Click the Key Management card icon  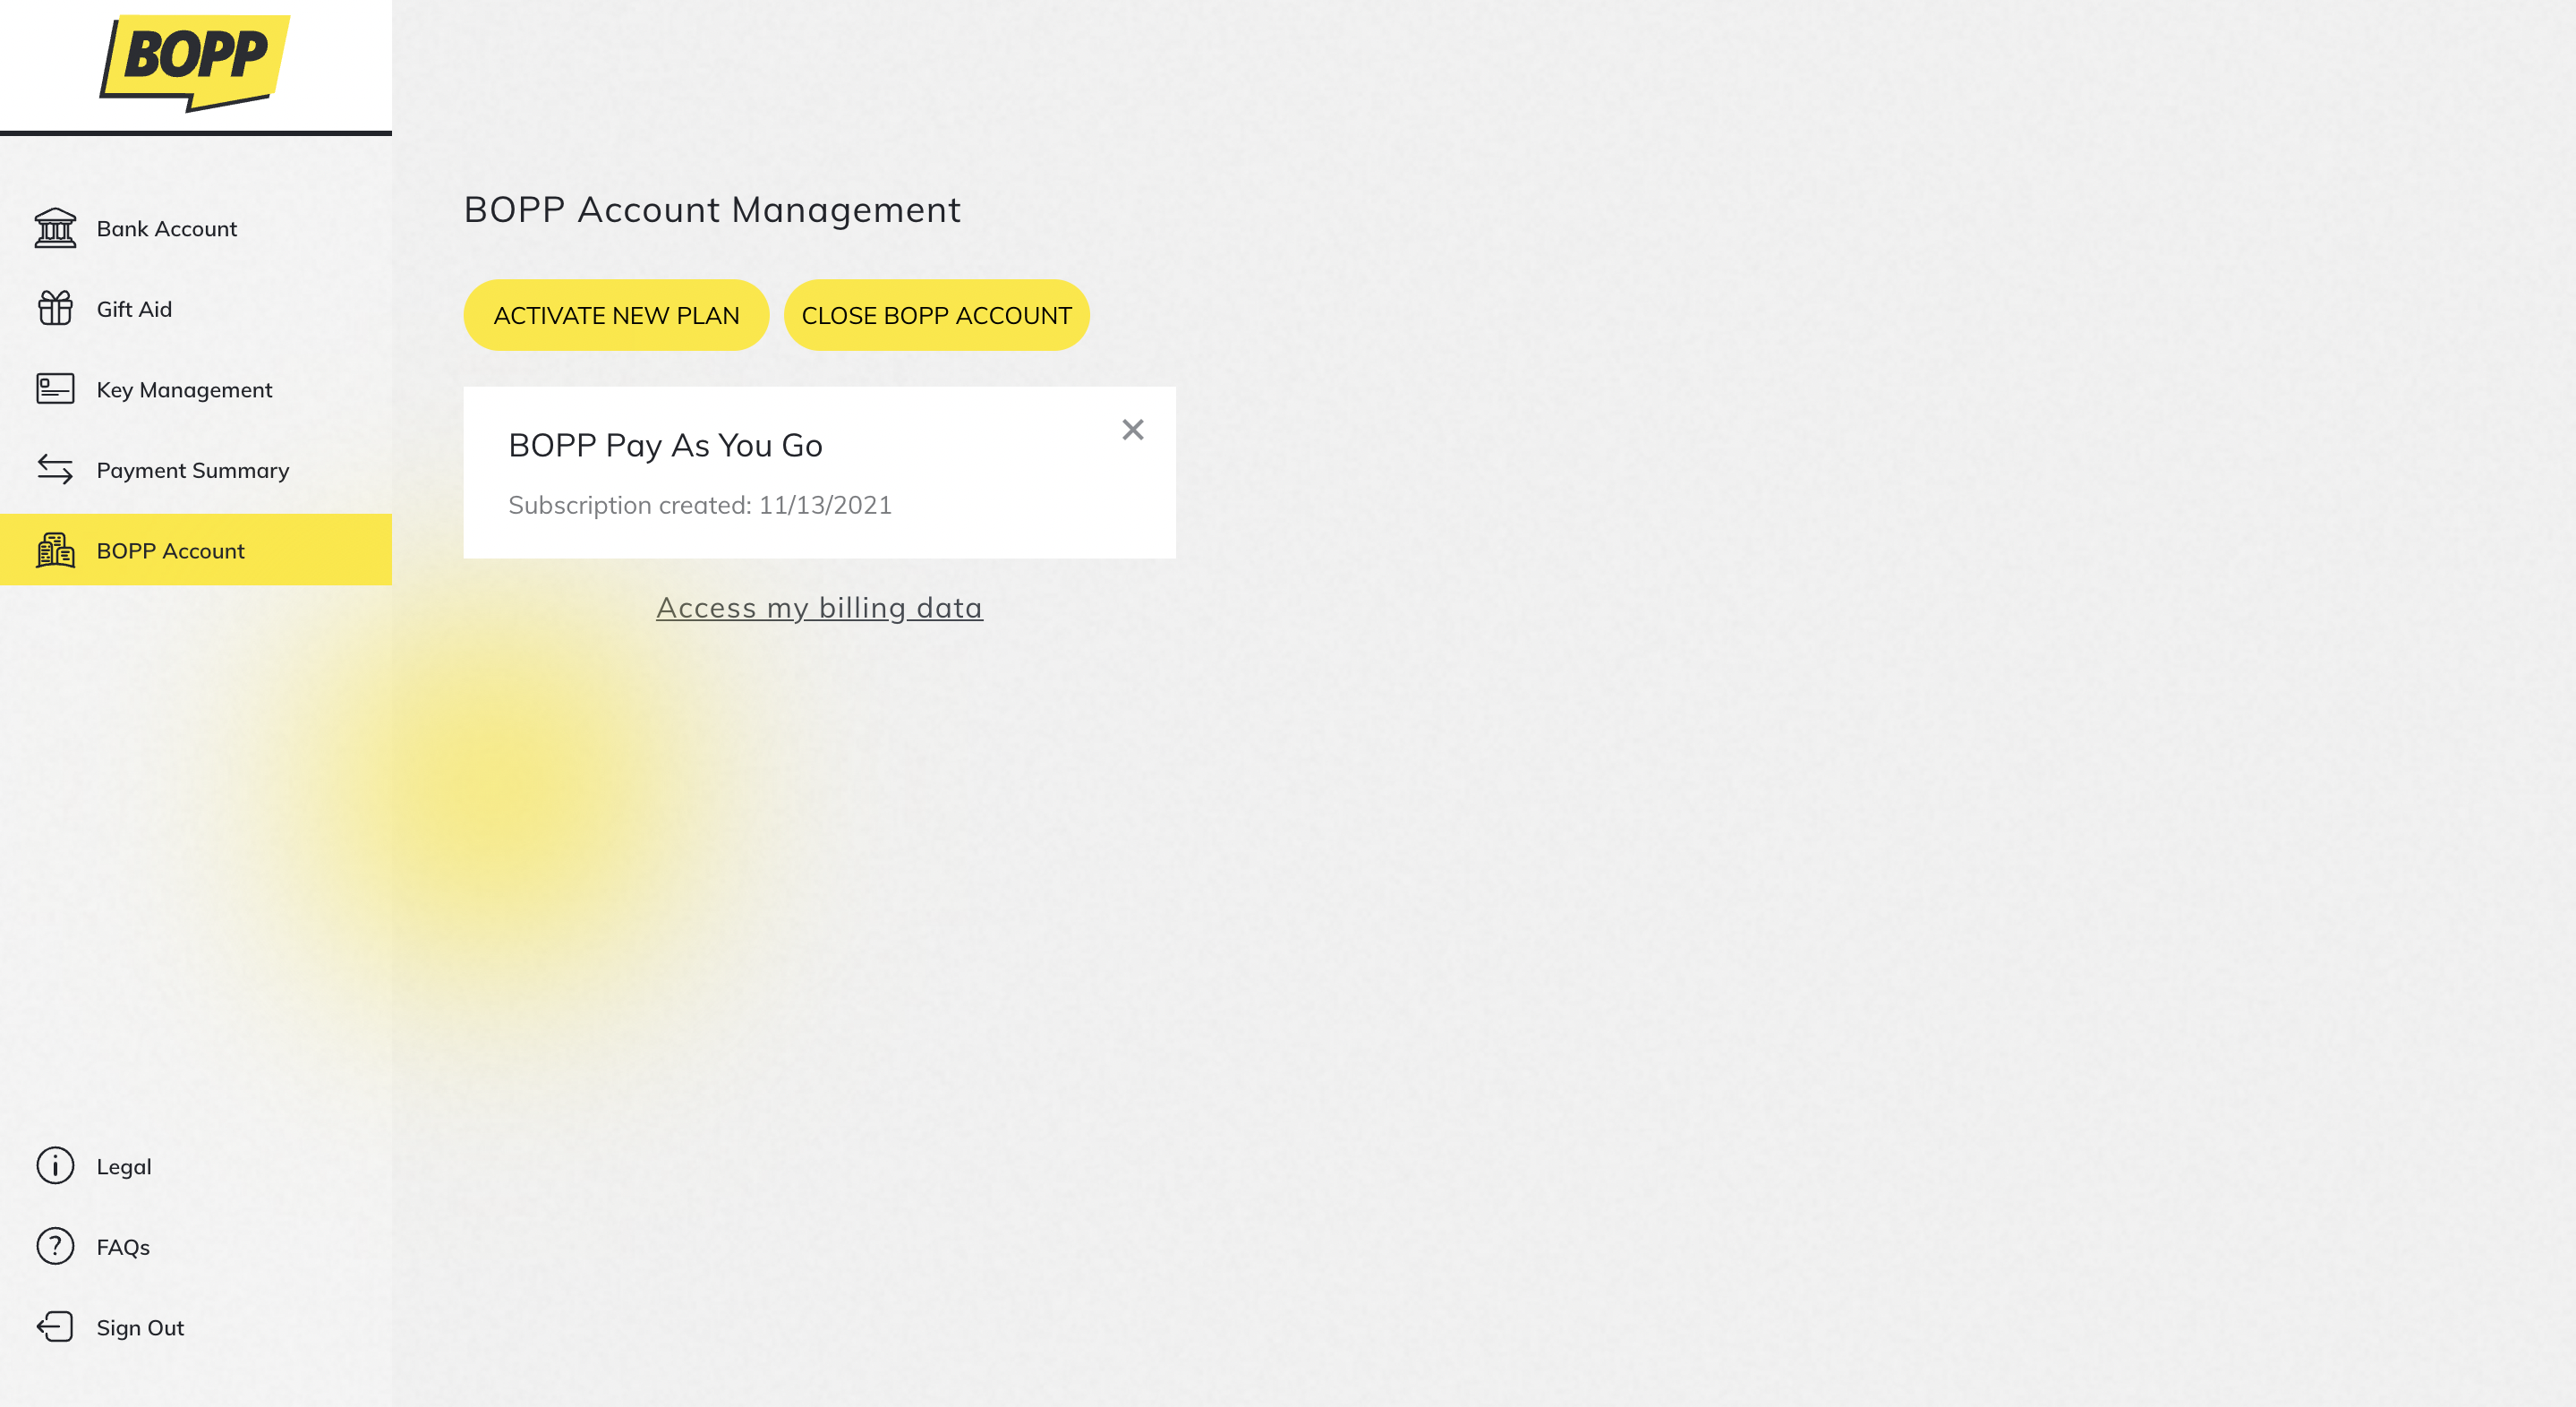[x=55, y=389]
